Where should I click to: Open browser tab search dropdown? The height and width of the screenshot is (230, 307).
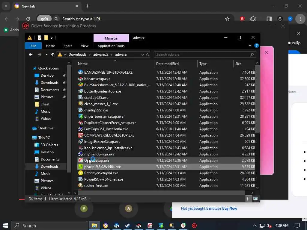[x=6, y=6]
